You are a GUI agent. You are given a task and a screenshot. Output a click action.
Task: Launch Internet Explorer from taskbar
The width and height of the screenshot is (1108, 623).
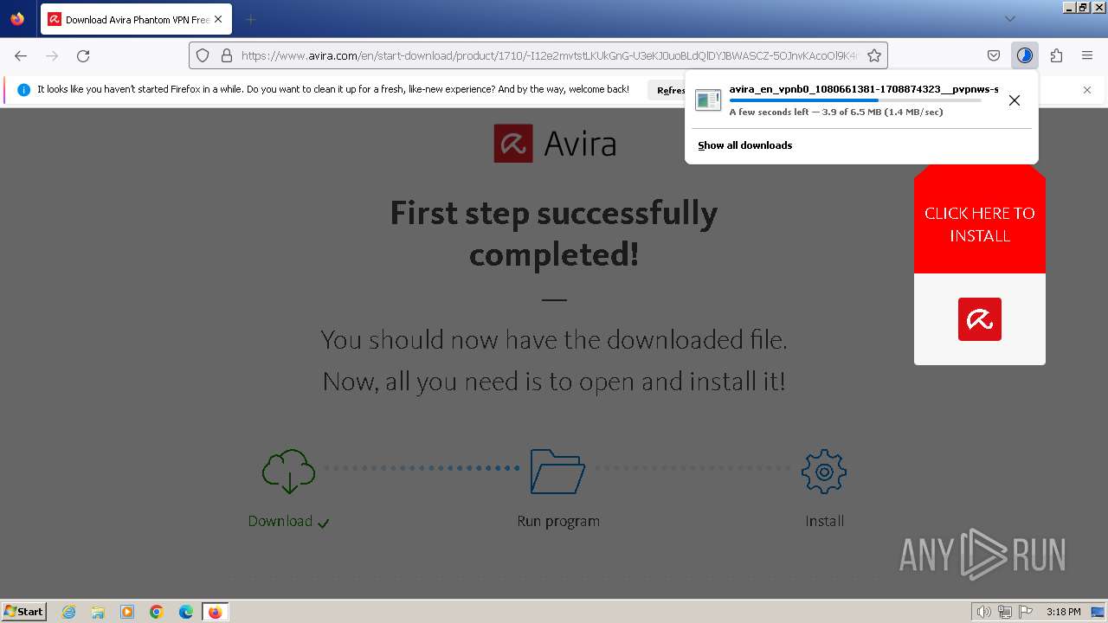[x=69, y=612]
